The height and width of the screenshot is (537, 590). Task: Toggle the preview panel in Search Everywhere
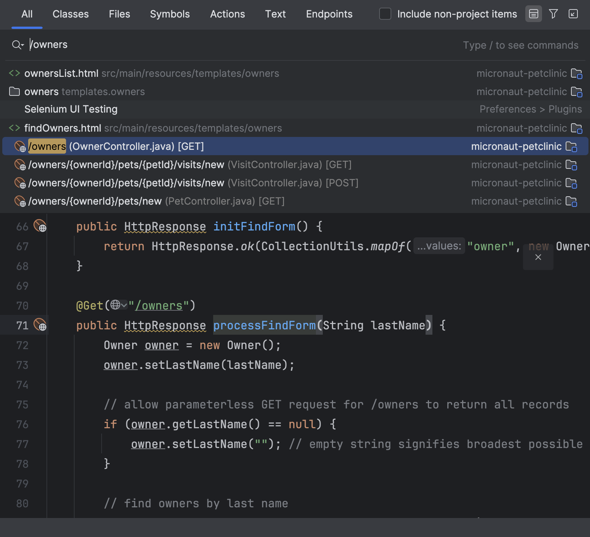533,14
